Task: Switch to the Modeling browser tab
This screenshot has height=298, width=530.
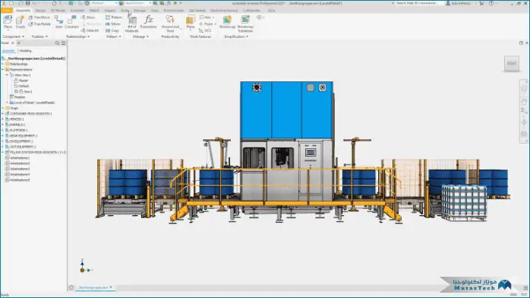Action: click(25, 51)
